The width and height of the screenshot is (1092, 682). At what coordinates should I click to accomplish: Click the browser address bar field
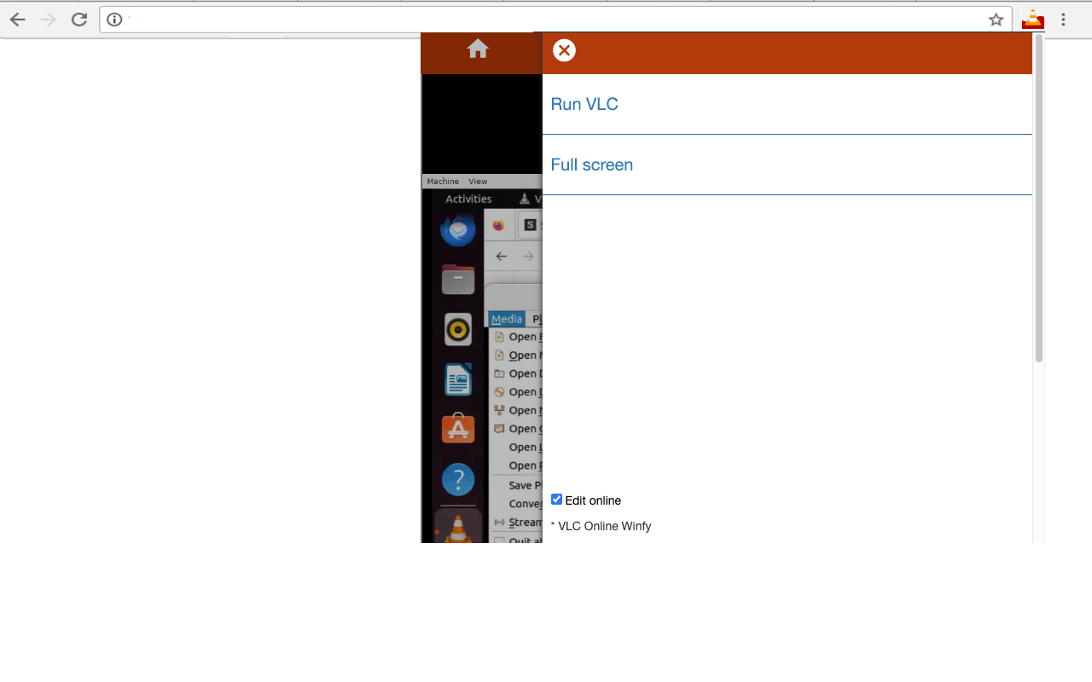pyautogui.click(x=555, y=20)
